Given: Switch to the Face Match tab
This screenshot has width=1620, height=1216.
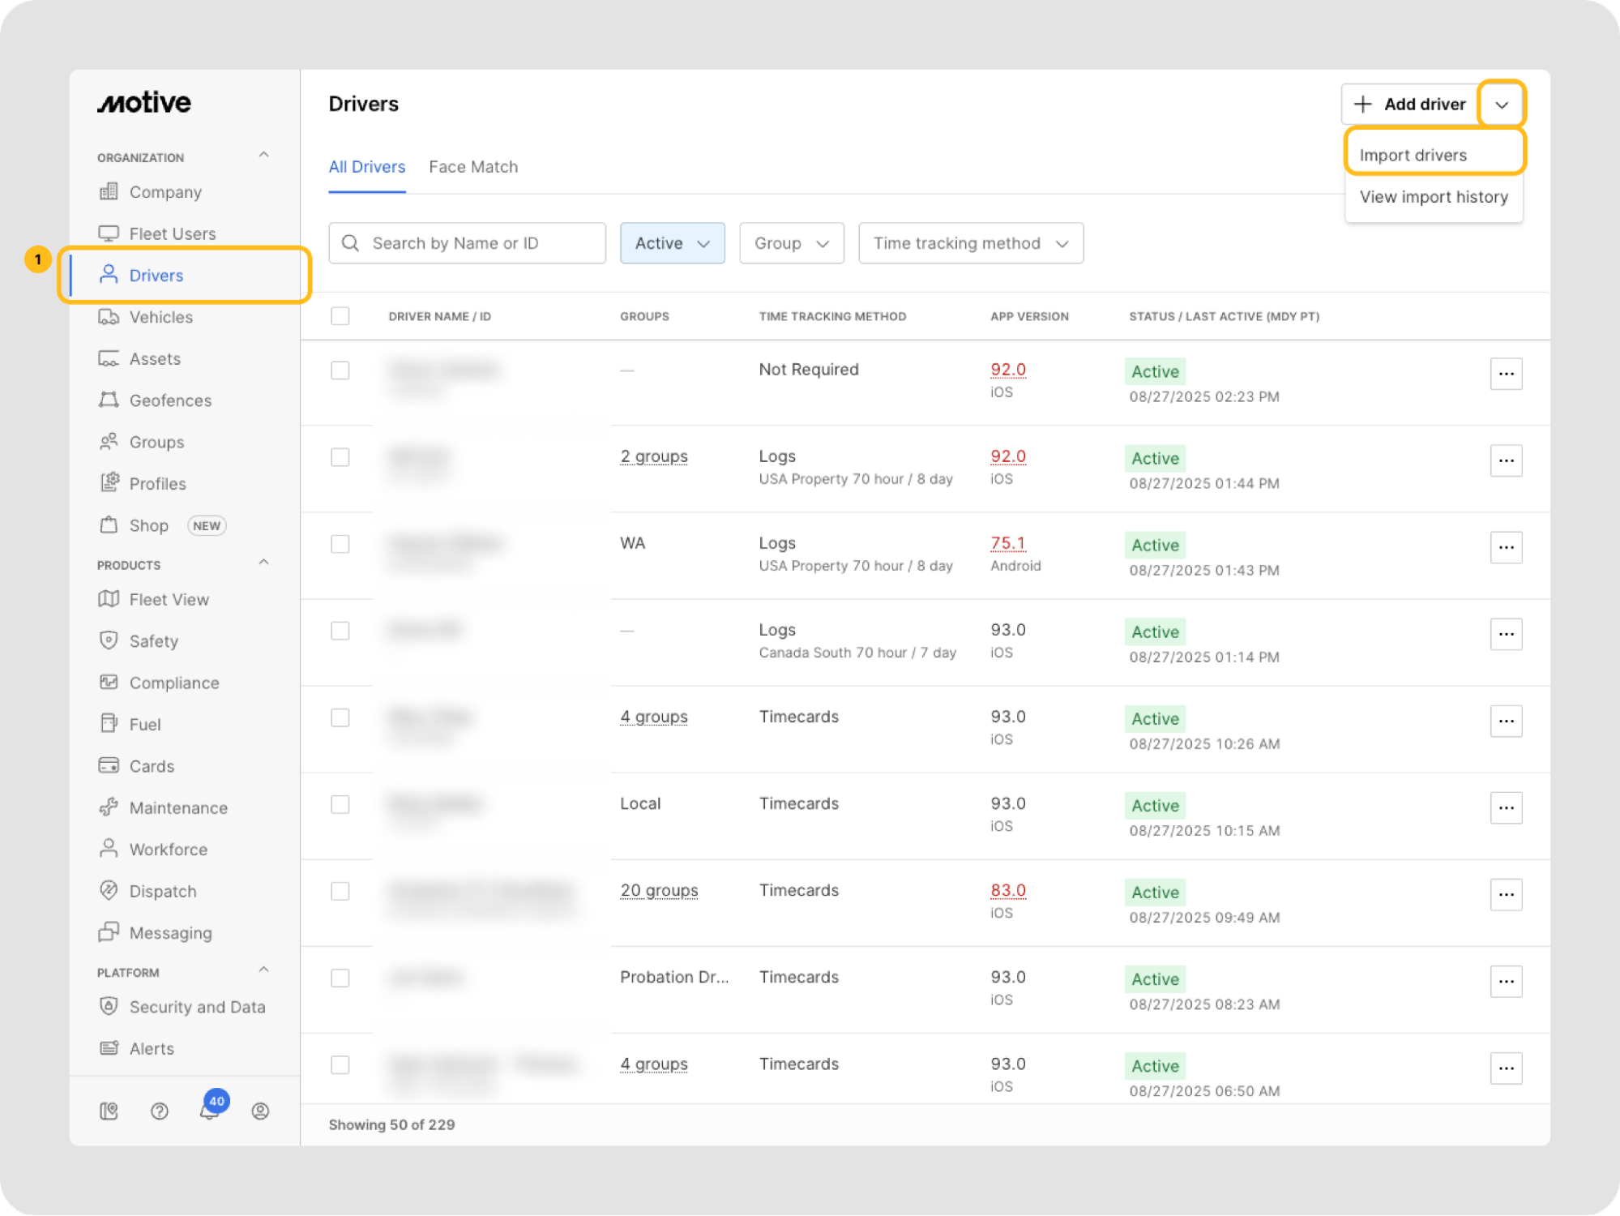Looking at the screenshot, I should point(473,167).
